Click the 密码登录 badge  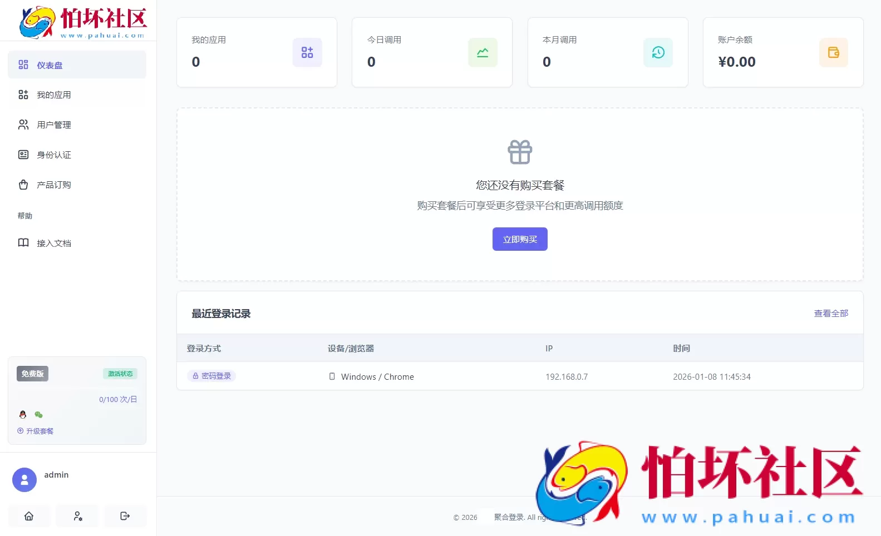(x=211, y=376)
